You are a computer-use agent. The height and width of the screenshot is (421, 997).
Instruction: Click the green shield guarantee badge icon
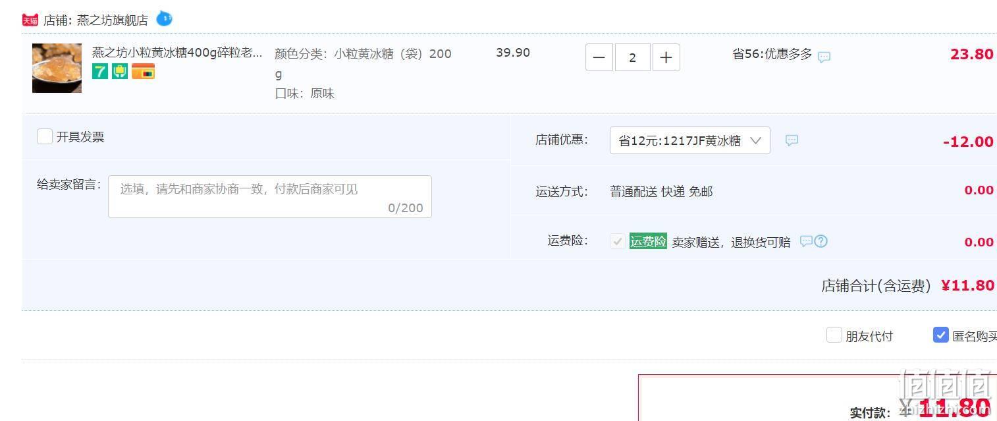point(120,71)
